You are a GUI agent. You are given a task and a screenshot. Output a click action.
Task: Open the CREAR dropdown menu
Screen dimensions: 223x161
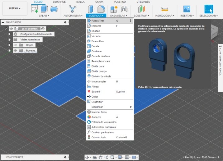44,16
